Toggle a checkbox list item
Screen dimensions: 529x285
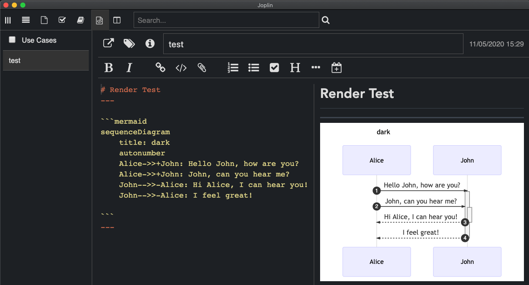pyautogui.click(x=274, y=68)
